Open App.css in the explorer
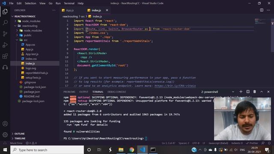 30,44
